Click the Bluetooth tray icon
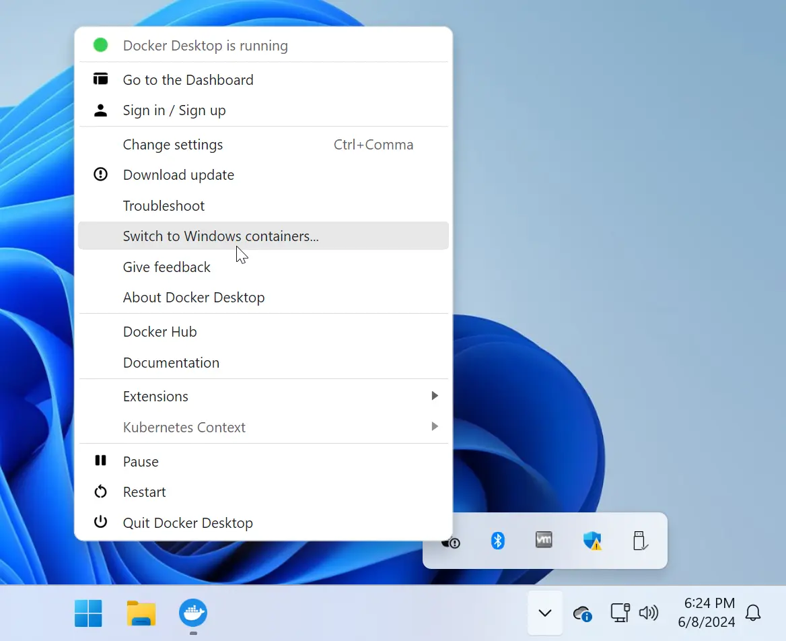The height and width of the screenshot is (641, 786). click(x=497, y=541)
